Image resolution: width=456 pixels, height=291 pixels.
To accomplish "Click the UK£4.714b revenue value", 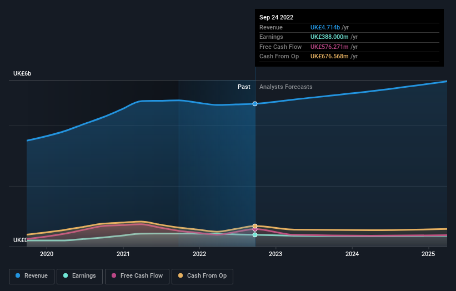I will pyautogui.click(x=325, y=27).
